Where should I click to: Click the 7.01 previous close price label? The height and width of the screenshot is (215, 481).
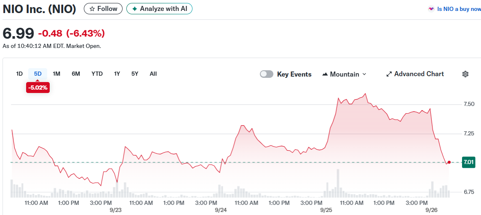[469, 162]
